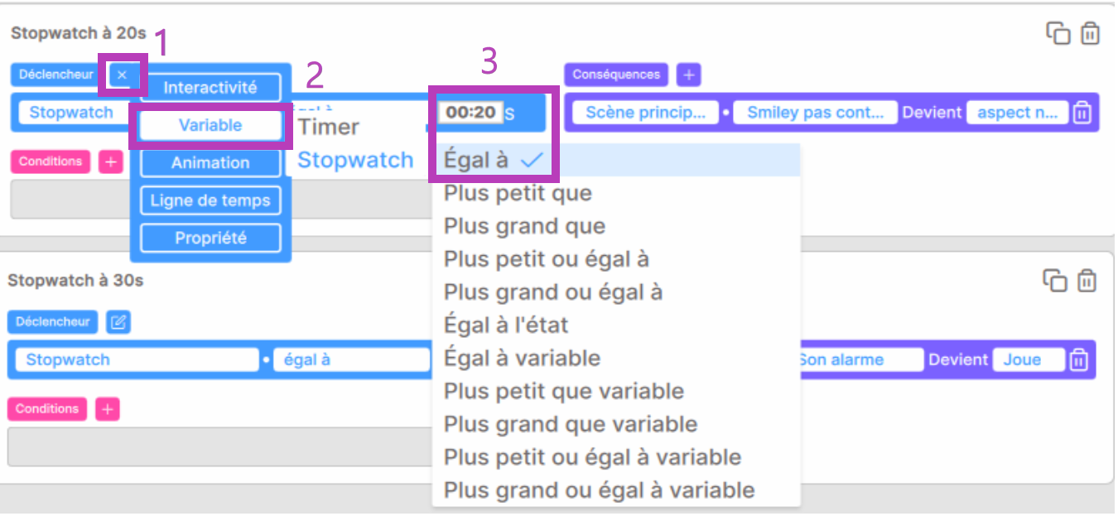Pick "Ligne de temps" trigger type

point(210,200)
